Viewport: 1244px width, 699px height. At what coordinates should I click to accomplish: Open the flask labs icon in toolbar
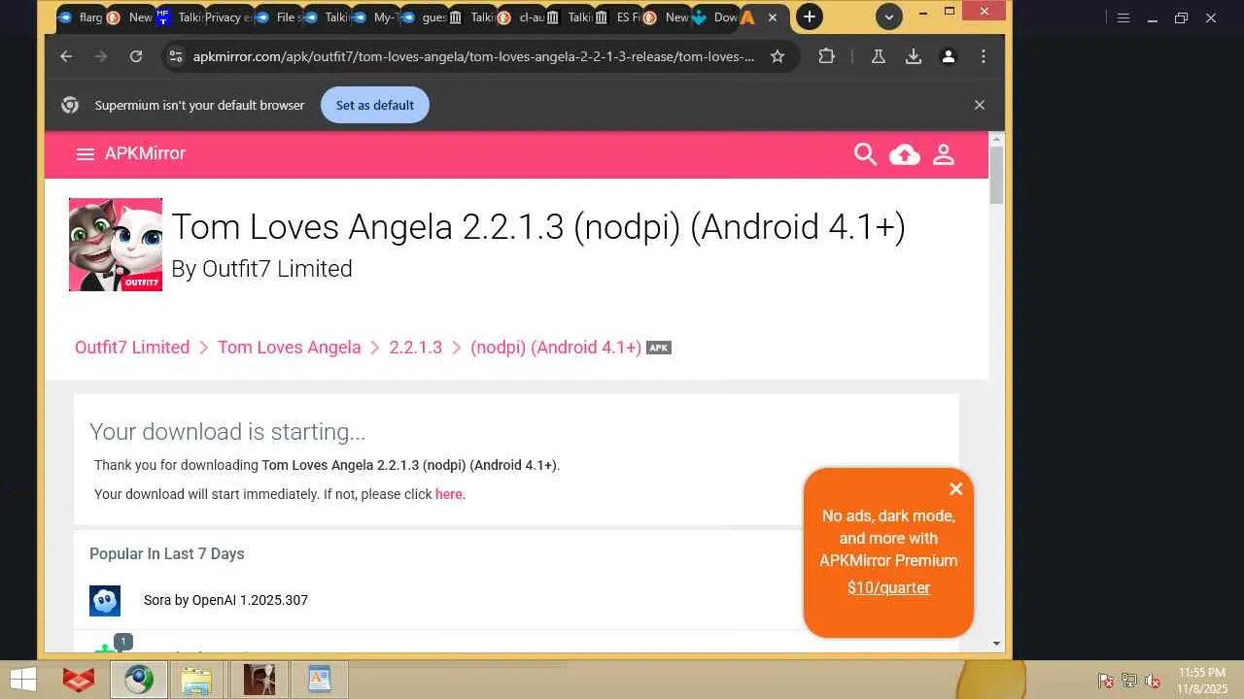(x=879, y=56)
